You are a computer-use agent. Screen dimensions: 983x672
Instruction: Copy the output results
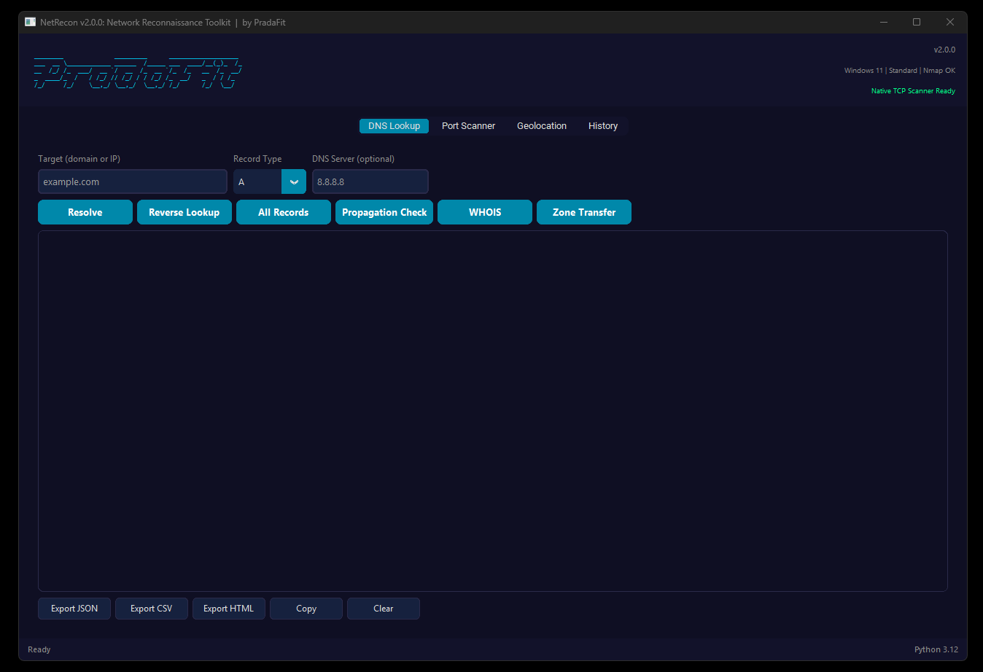[306, 609]
